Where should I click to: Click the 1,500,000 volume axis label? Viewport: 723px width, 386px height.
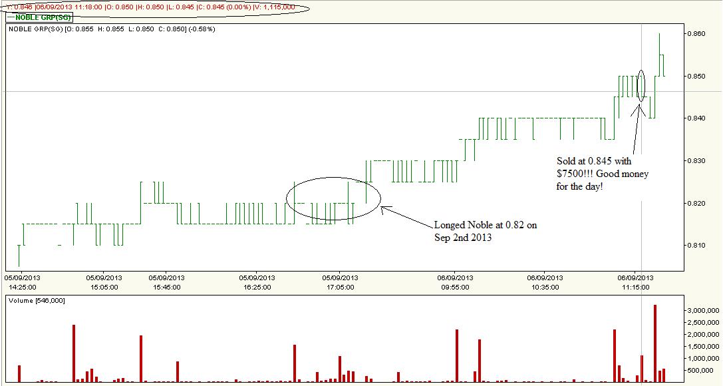coord(704,347)
